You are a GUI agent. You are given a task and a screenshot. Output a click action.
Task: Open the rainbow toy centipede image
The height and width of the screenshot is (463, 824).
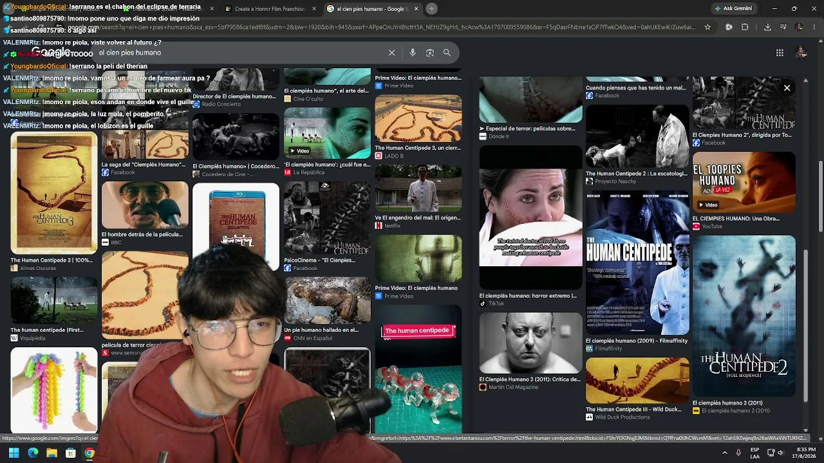pos(54,390)
